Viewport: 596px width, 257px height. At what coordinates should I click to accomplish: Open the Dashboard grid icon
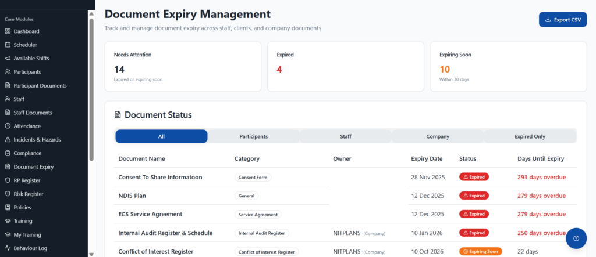(x=8, y=31)
